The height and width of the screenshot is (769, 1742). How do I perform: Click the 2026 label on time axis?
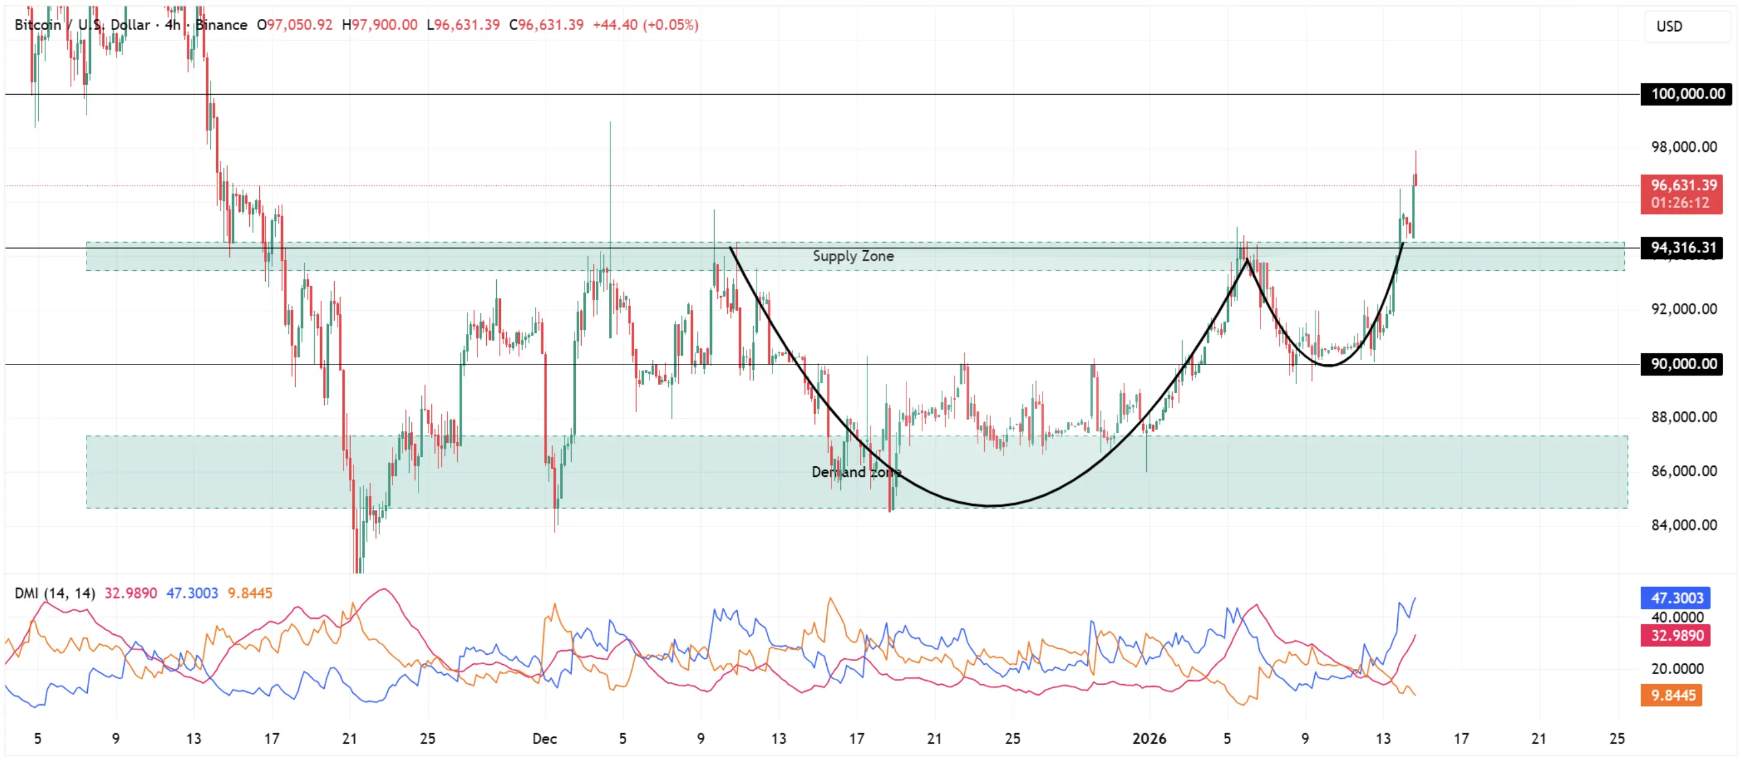[1149, 738]
